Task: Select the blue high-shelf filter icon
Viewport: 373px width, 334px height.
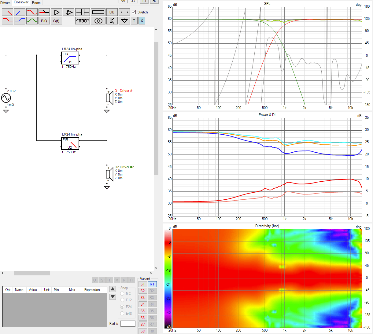Action: [20, 21]
